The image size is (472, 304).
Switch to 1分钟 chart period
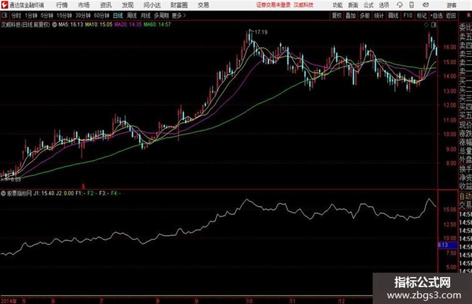pos(30,15)
